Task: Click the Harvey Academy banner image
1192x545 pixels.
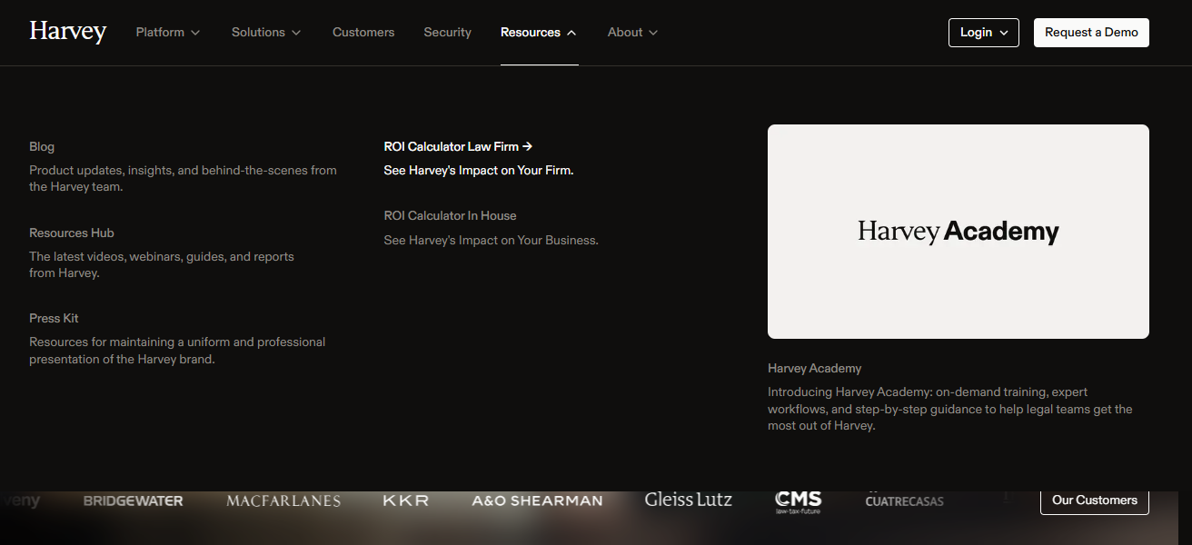Action: 959,232
